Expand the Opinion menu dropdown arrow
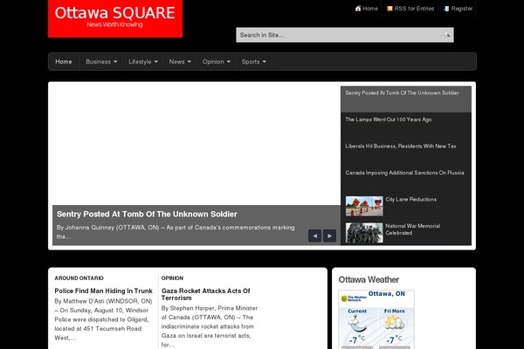 tap(229, 62)
